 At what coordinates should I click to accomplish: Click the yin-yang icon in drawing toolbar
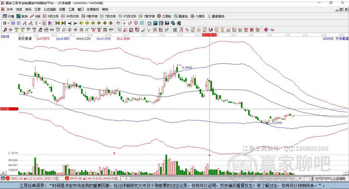coord(266,30)
